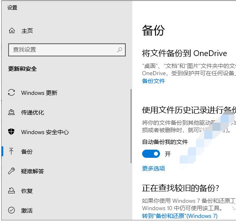Click the 设置 window title text
The width and height of the screenshot is (236, 222).
pyautogui.click(x=12, y=7)
